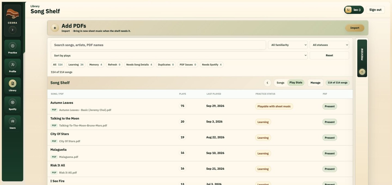Click the Reset filters button

(329, 55)
